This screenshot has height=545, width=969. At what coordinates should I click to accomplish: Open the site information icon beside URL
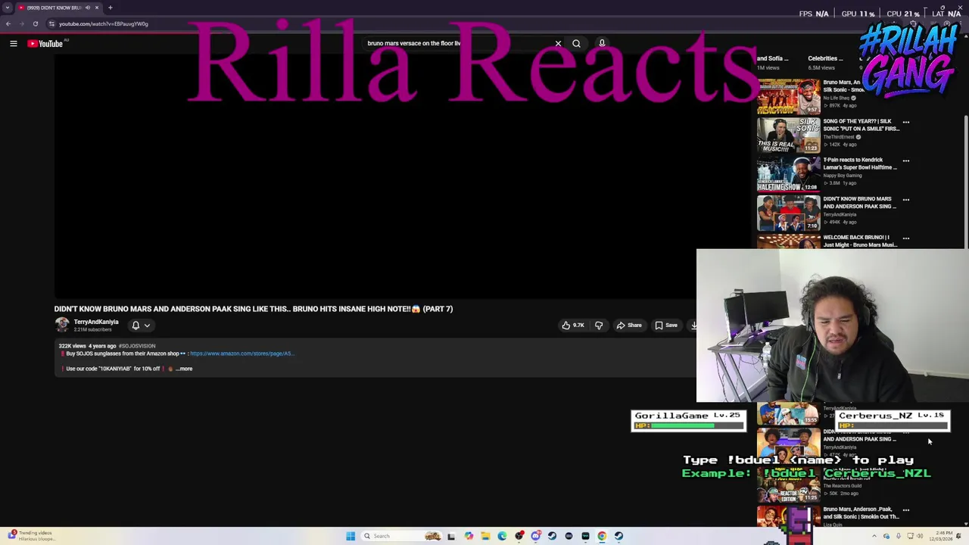pos(51,23)
